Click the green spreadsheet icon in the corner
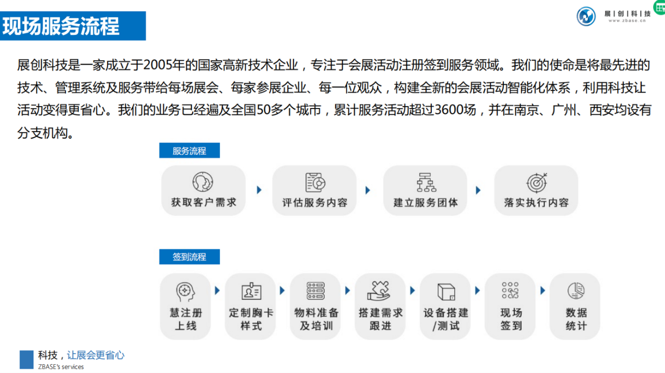 click(x=659, y=7)
